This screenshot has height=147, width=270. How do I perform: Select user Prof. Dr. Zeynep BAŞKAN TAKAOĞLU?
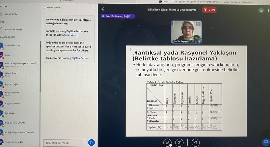pos(21,64)
